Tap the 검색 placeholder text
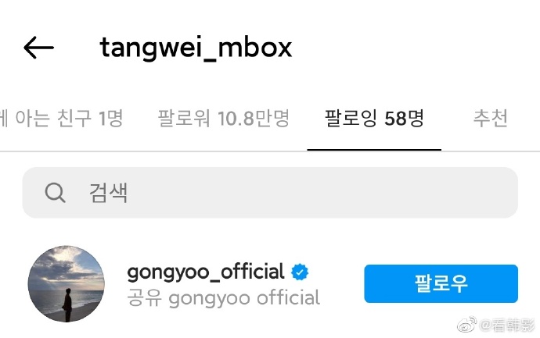Screen dimensions: 540x338 coord(109,192)
